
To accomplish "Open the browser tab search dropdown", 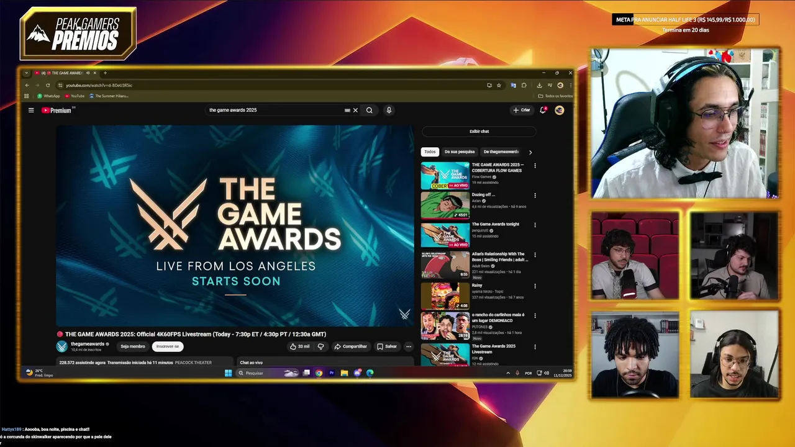I will pos(26,73).
